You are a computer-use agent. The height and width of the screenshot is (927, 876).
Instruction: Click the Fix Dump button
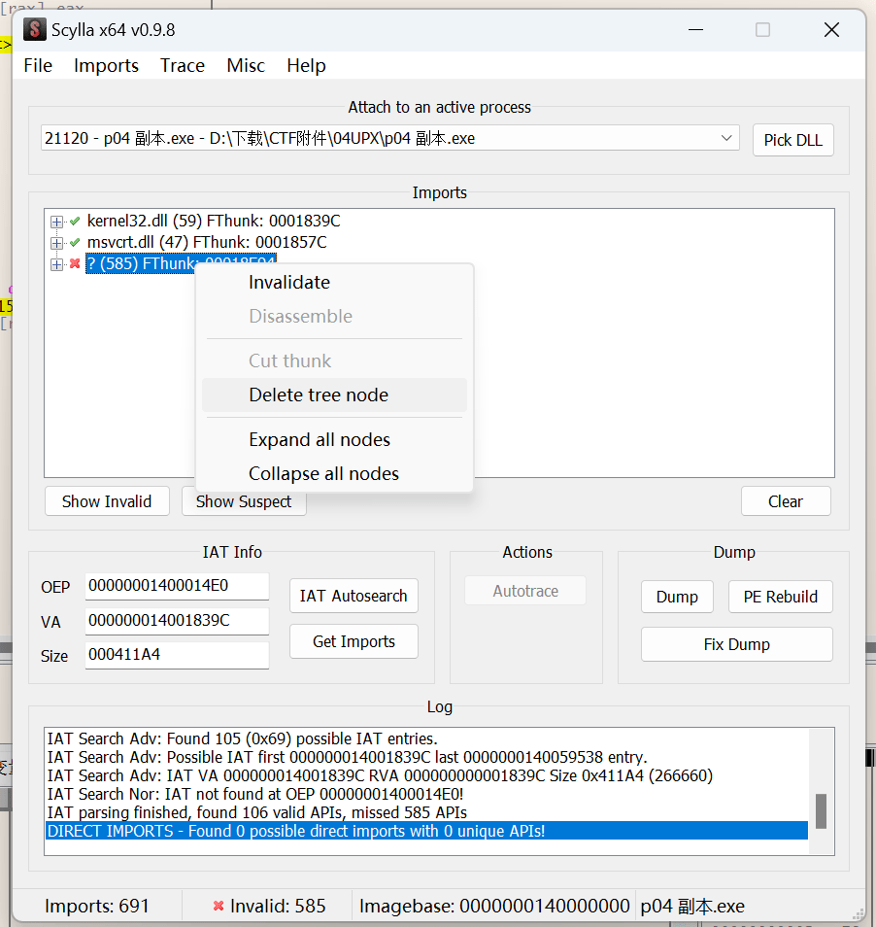pyautogui.click(x=736, y=644)
